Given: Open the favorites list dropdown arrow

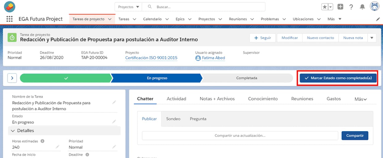Looking at the screenshot, I should coord(330,7).
